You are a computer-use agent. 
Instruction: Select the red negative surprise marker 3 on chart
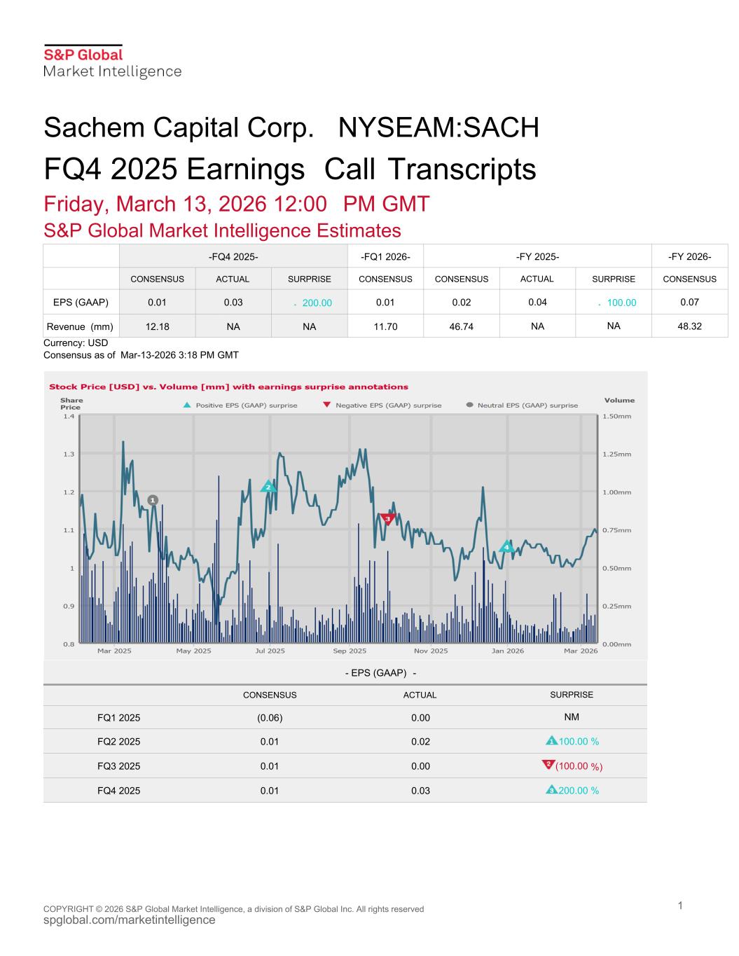coord(387,518)
